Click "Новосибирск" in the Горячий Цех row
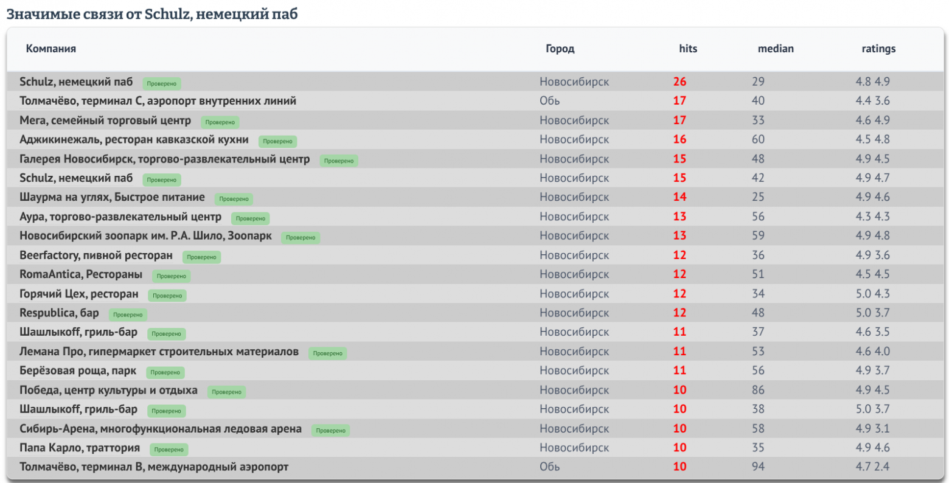Image resolution: width=949 pixels, height=483 pixels. tap(574, 294)
